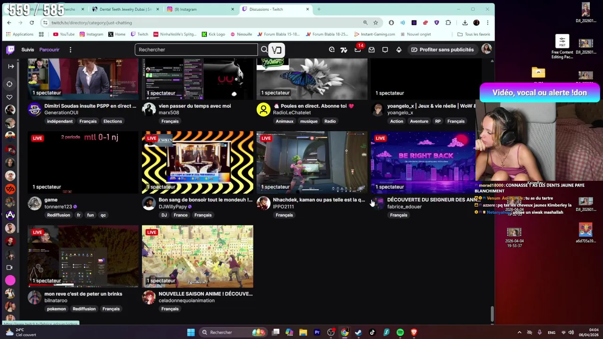603x339 pixels.
Task: Open the Applications bookmarks shortcut
Action: coord(19,34)
